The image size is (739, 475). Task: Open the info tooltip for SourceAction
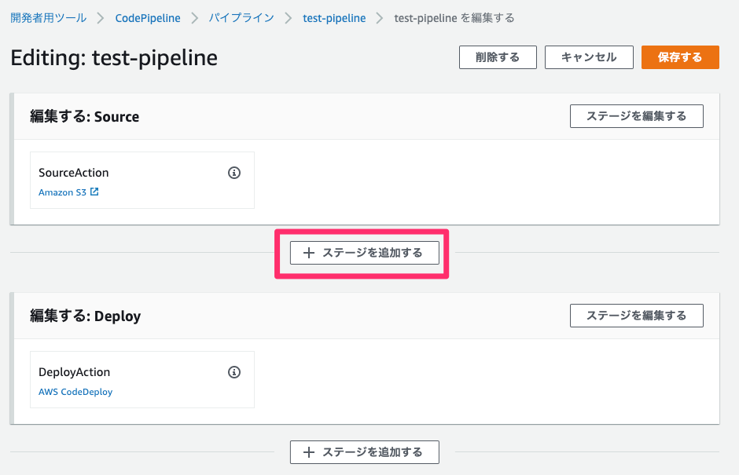pyautogui.click(x=233, y=173)
